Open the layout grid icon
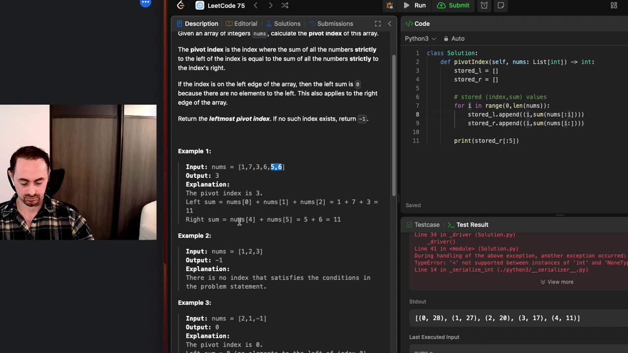 (614, 5)
